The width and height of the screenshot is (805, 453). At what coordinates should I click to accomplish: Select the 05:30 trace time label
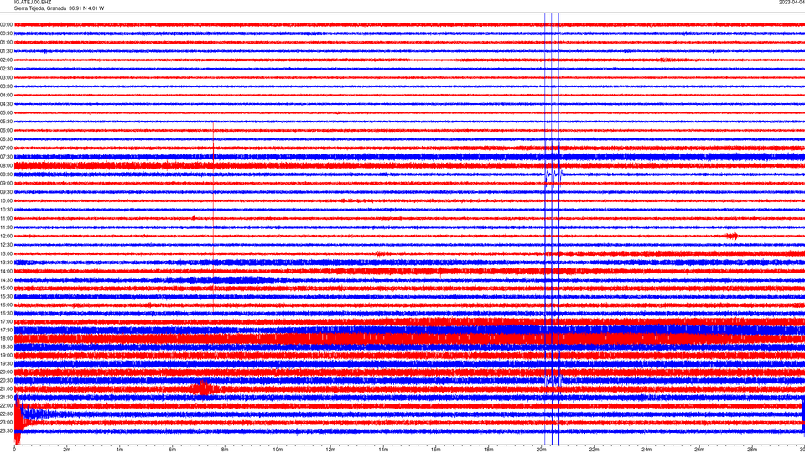[x=6, y=121]
